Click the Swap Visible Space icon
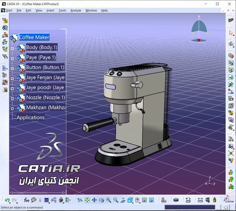 tap(151, 200)
